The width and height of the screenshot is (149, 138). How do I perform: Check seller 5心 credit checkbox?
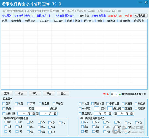pyautogui.click(x=137, y=123)
